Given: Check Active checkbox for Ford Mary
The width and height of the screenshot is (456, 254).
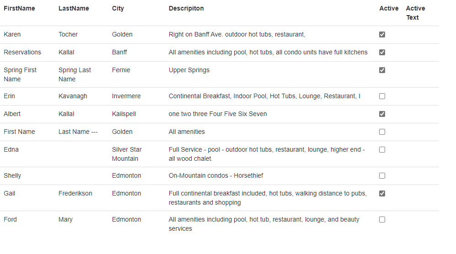Looking at the screenshot, I should tap(382, 220).
